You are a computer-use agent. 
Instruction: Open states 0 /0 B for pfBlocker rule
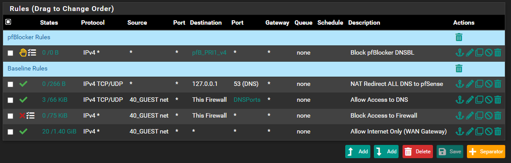(x=51, y=53)
